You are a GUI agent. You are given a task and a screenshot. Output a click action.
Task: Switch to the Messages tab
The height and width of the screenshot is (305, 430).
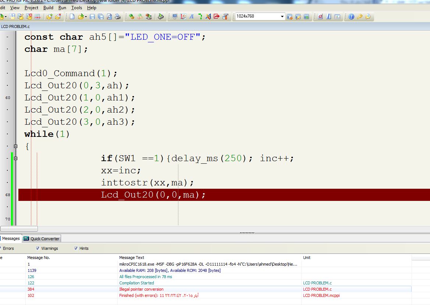10,239
